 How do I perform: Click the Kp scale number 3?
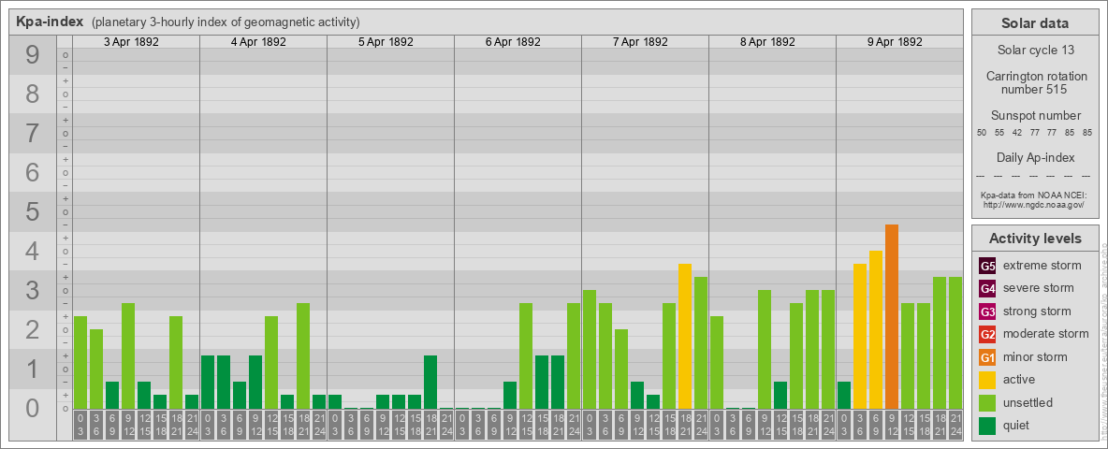[32, 290]
